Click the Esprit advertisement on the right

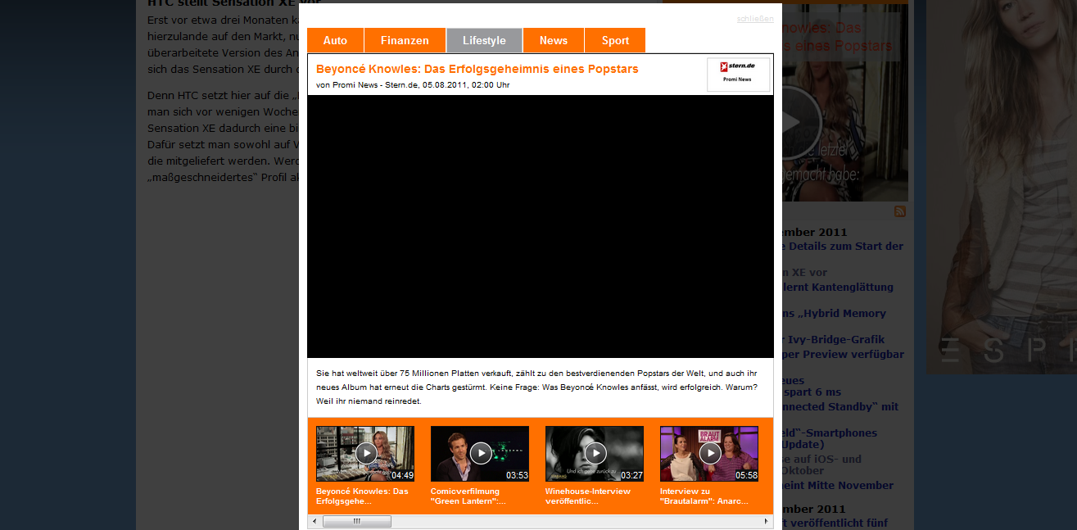1002,187
